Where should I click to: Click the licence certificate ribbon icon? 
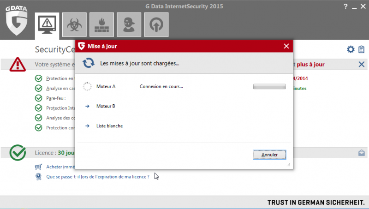point(38,177)
